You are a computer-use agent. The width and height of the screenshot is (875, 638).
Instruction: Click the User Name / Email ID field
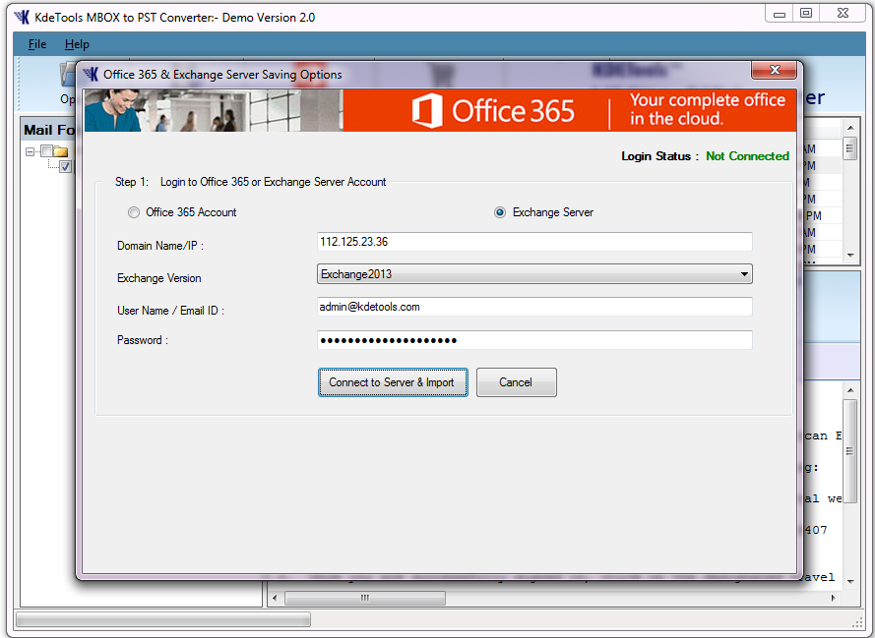tap(534, 307)
